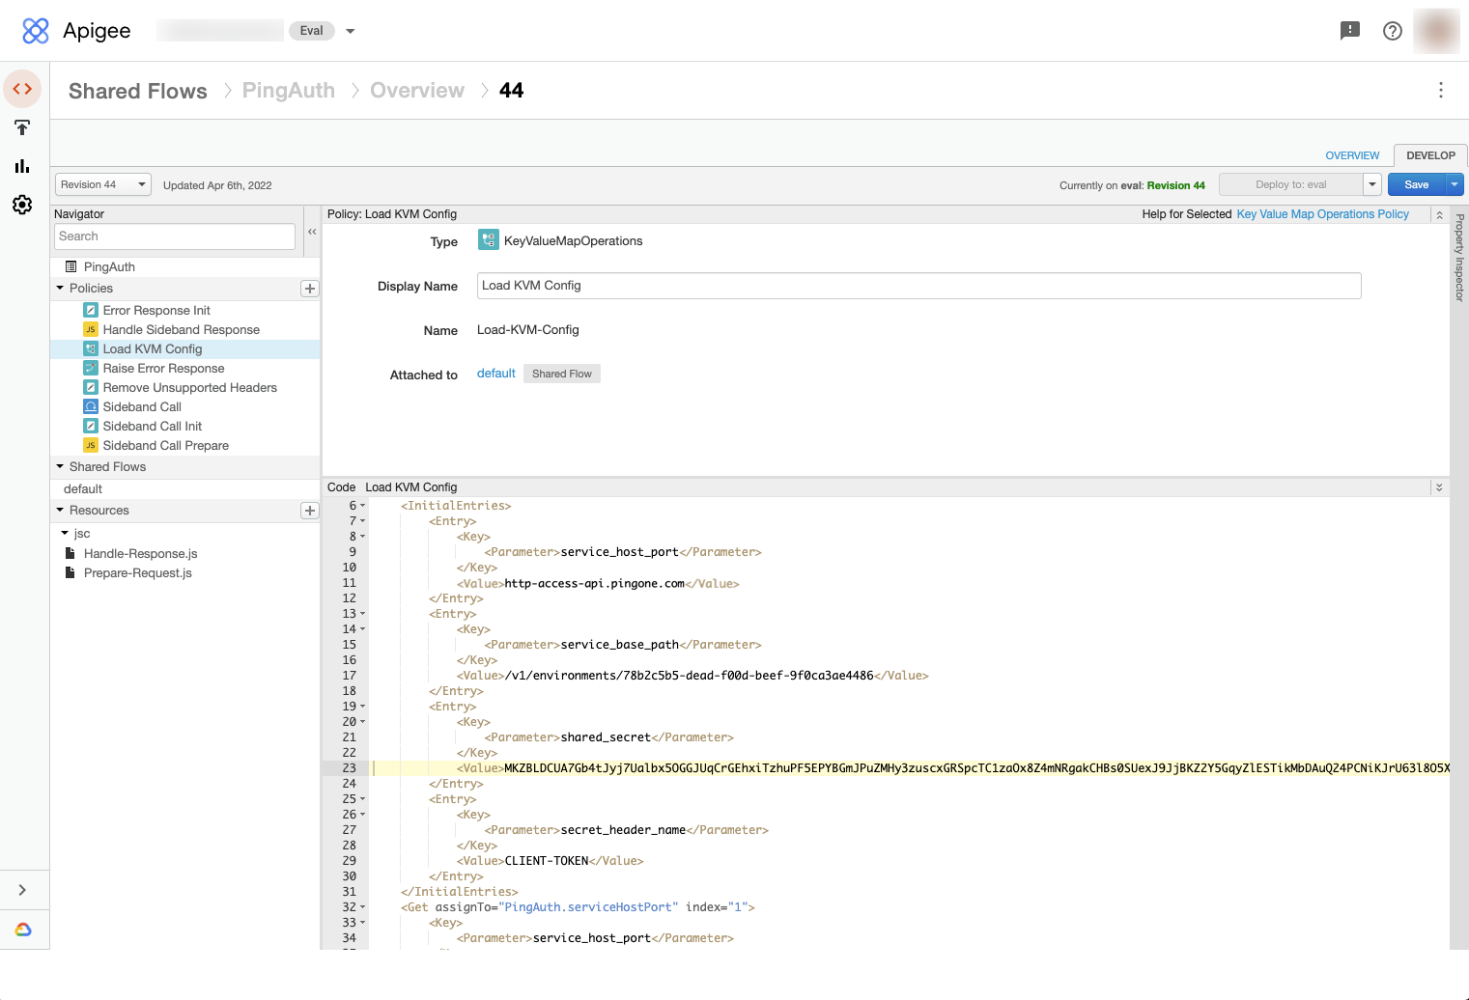Add a new policy with plus icon

[310, 289]
